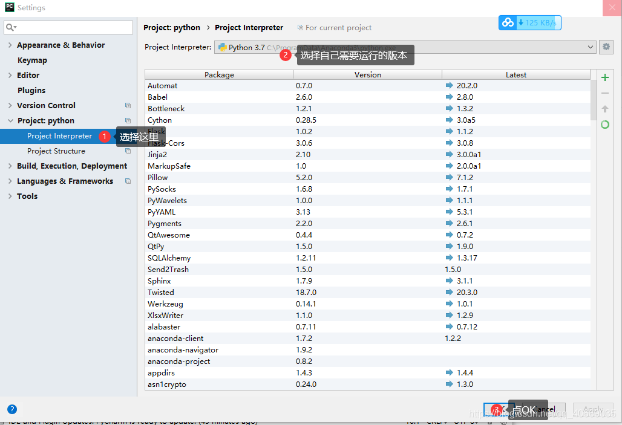The height and width of the screenshot is (425, 622).
Task: Select the Jinja2 package row
Action: click(x=368, y=154)
